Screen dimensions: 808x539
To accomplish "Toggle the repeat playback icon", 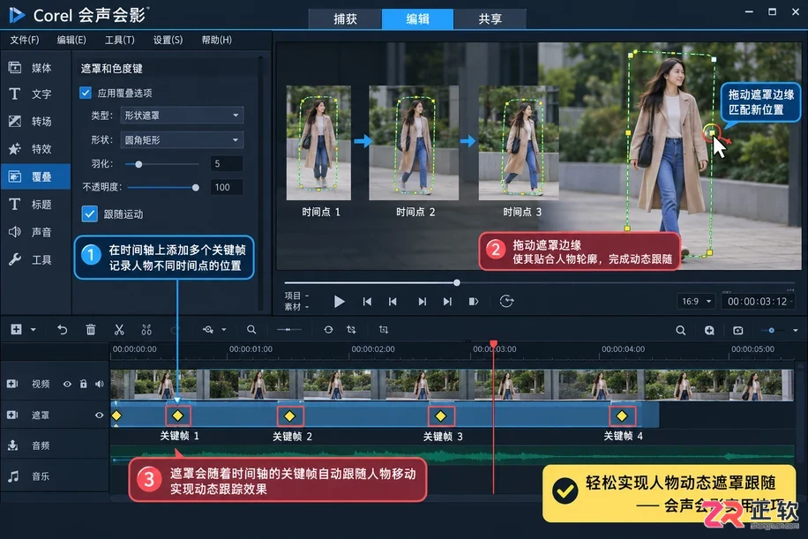I will tap(506, 302).
